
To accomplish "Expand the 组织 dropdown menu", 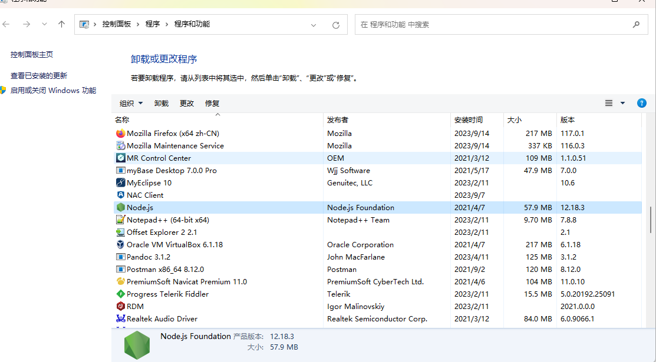I will coord(131,104).
